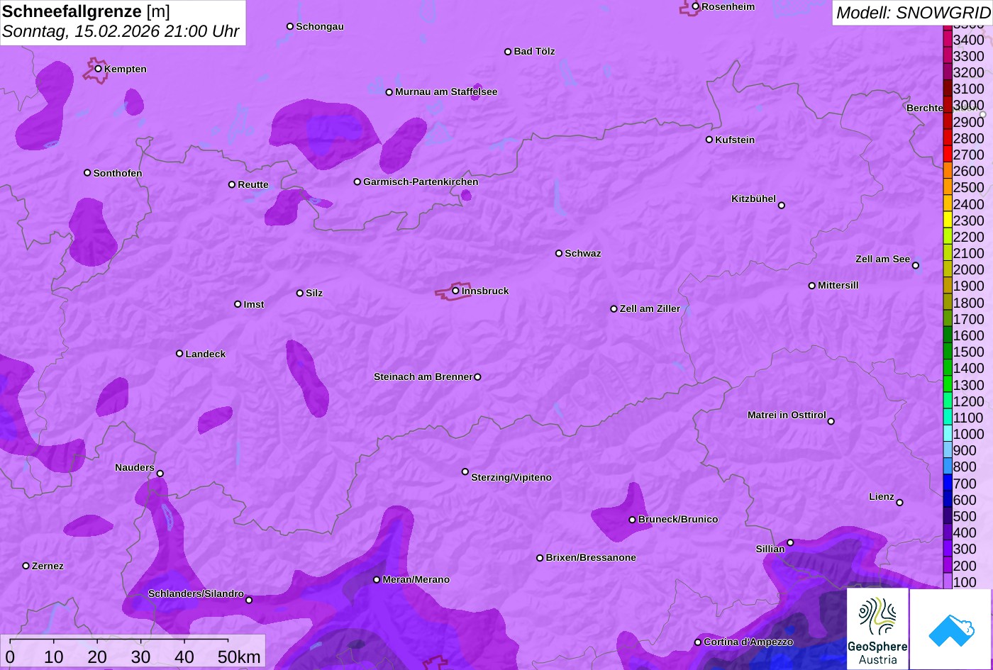993x670 pixels.
Task: Click the 'Schneefallgrenze [m]' map title
Action: (87, 11)
